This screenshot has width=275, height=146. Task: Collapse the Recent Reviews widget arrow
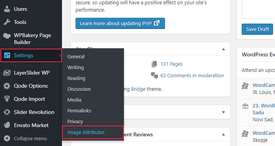click(x=223, y=134)
